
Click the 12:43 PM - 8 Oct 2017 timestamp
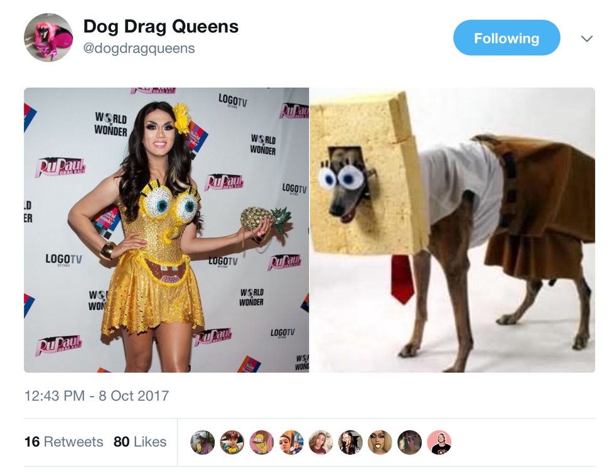97,395
